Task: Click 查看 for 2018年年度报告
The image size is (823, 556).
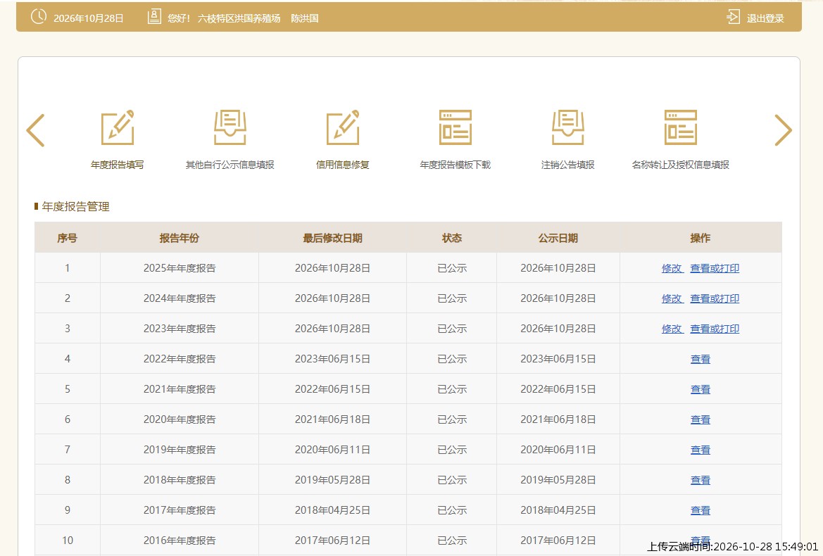Action: [x=701, y=481]
